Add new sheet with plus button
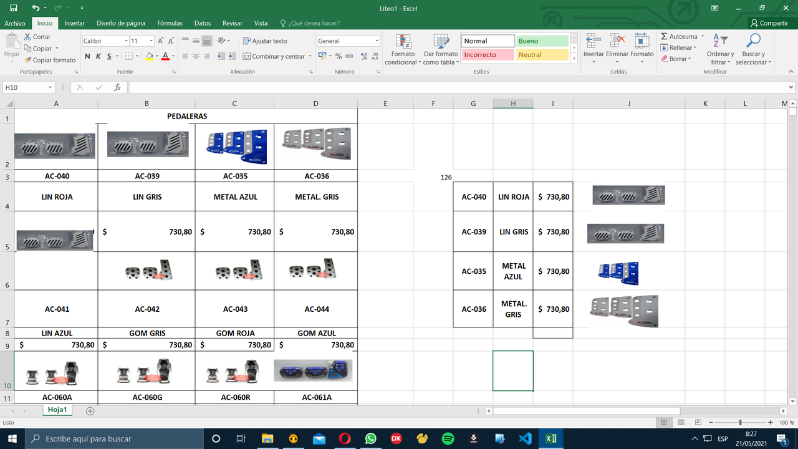Image resolution: width=798 pixels, height=449 pixels. pos(90,411)
